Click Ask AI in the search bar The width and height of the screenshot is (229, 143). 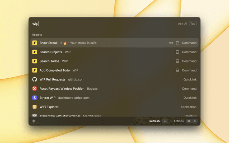[x=182, y=24]
